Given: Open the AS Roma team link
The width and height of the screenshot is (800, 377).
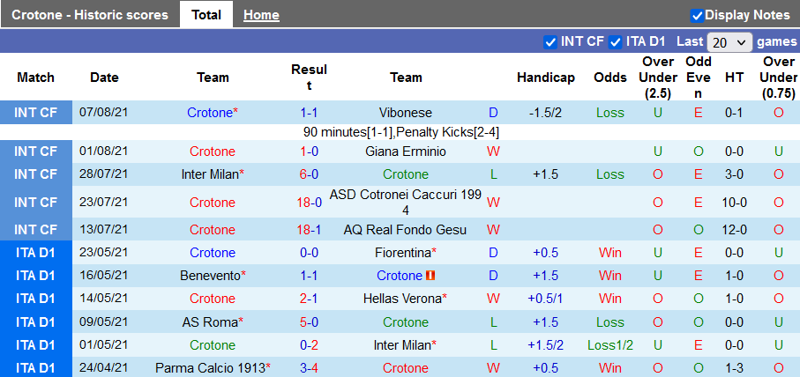Looking at the screenshot, I should 210,322.
